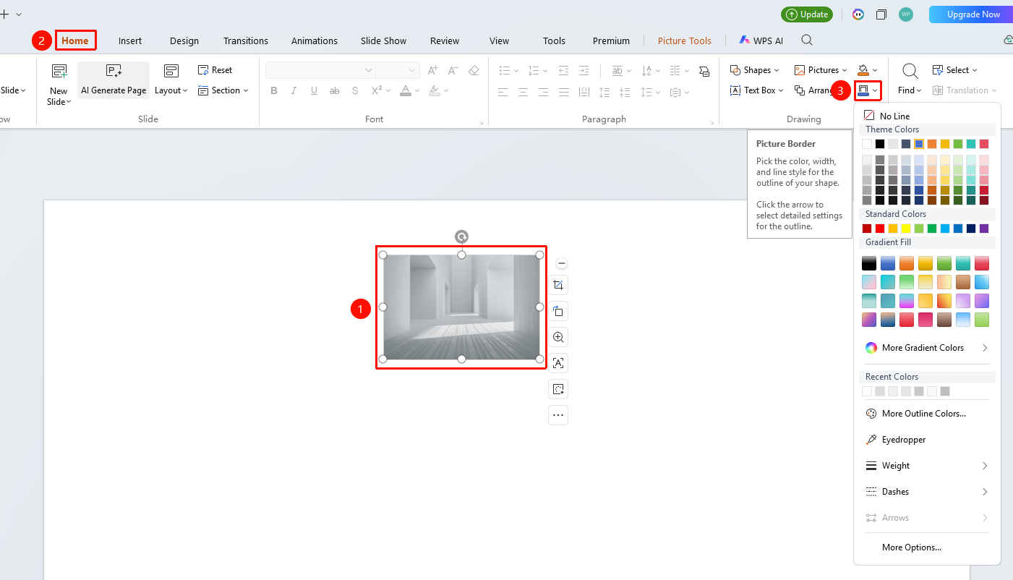Click the crop icon beside the picture
The height and width of the screenshot is (580, 1013).
point(558,285)
